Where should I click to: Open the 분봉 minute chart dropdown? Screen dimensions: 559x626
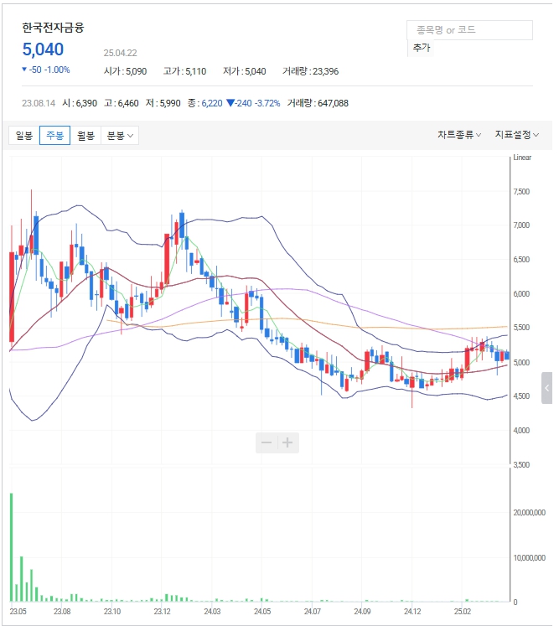120,136
